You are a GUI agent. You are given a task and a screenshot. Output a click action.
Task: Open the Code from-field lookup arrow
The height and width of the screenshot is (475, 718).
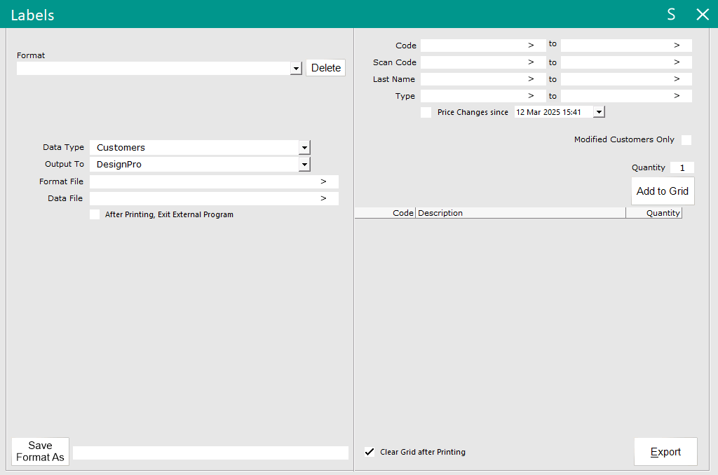531,46
